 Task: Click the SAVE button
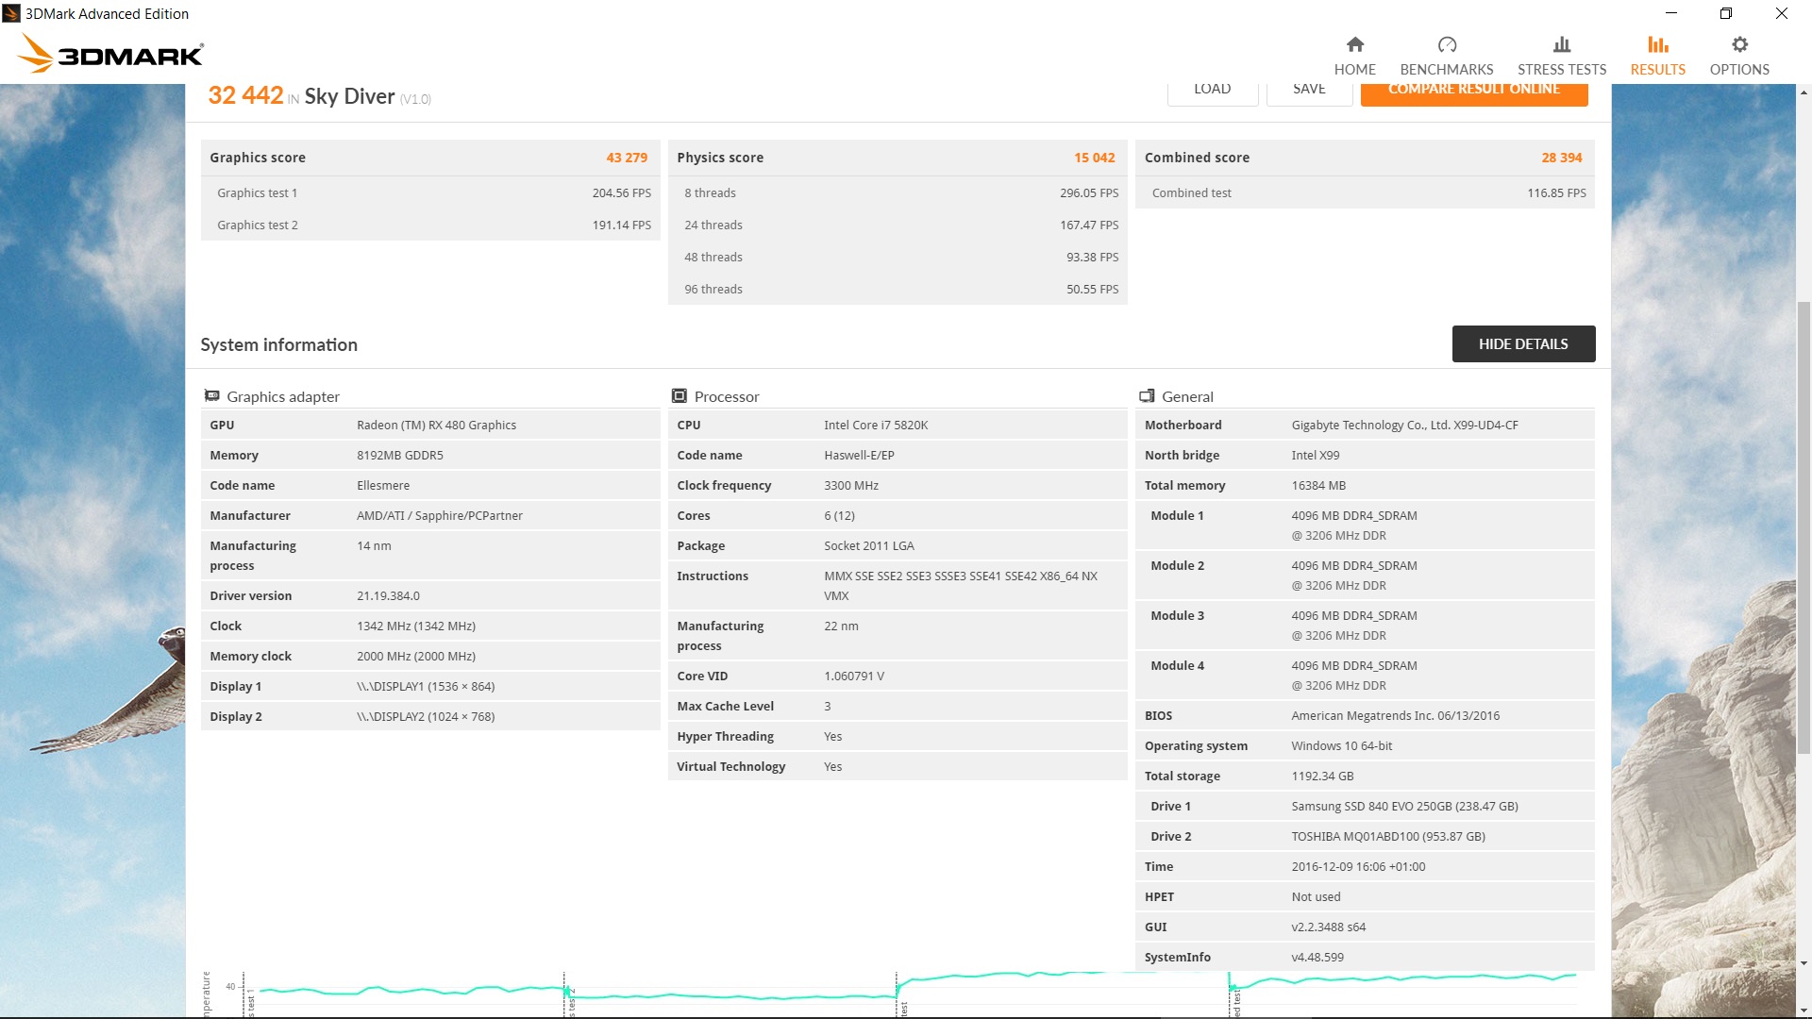pyautogui.click(x=1309, y=93)
